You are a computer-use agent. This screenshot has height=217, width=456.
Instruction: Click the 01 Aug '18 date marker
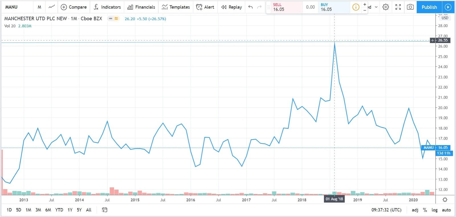(334, 199)
